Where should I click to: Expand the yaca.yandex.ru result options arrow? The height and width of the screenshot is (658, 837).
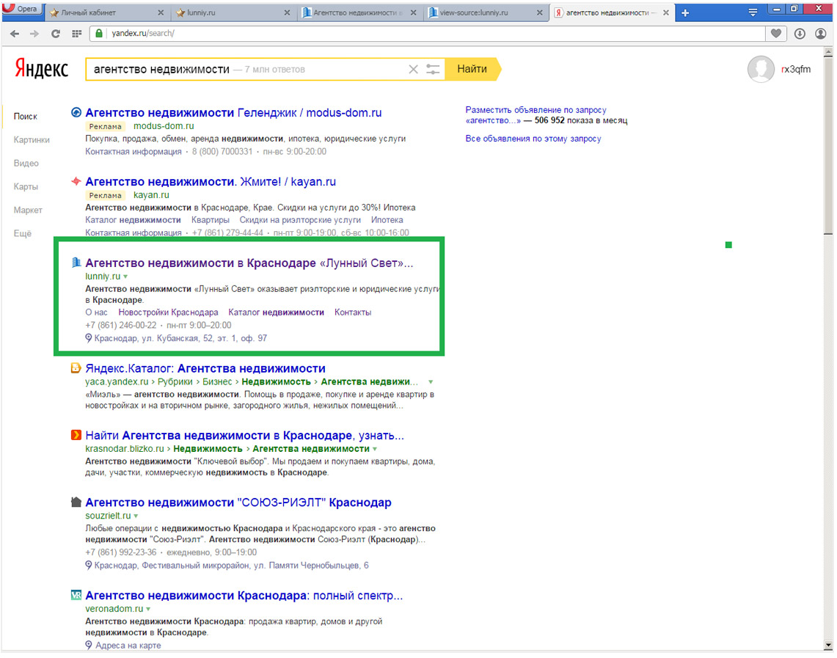431,382
